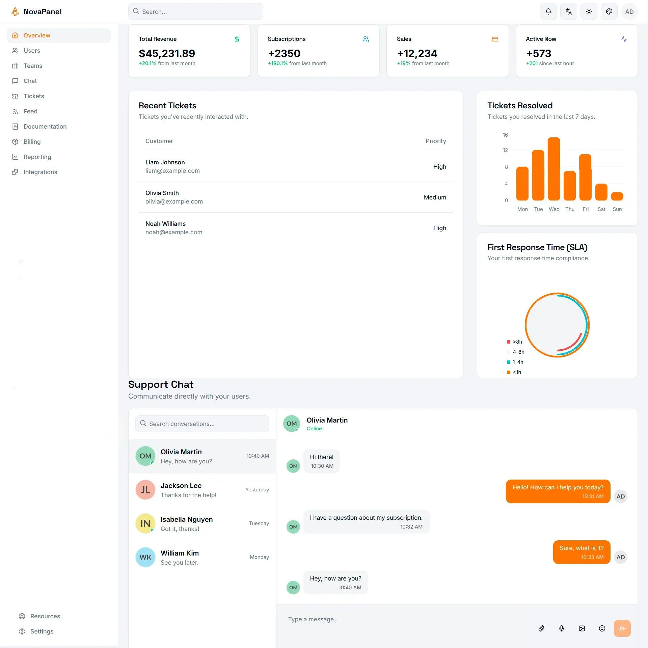Toggle light/dark theme sun icon
648x648 pixels.
[589, 11]
